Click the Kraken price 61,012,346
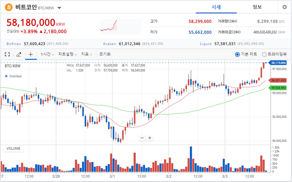The width and height of the screenshot is (292, 182). tap(130, 44)
